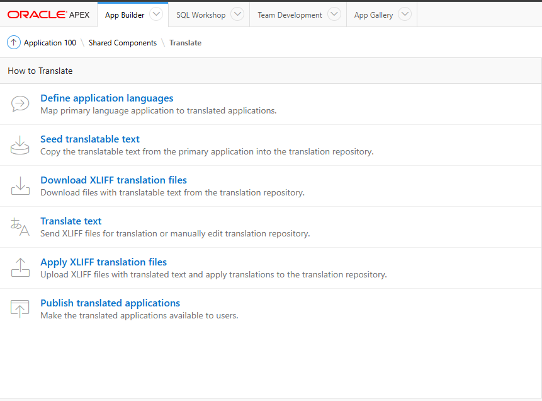Click the up arrow icon beside Application 100

pyautogui.click(x=14, y=43)
